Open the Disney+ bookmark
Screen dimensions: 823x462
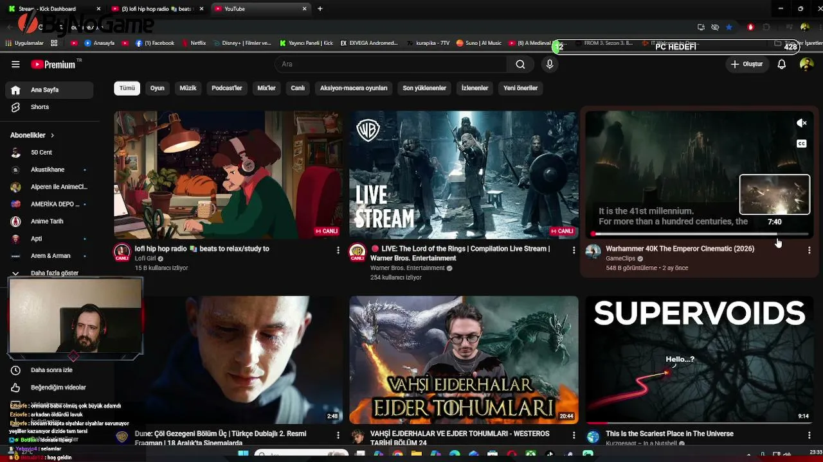(x=242, y=44)
